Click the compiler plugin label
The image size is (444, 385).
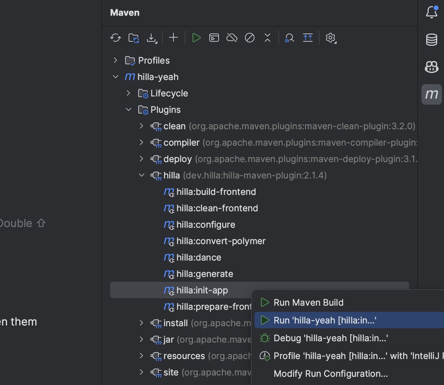pyautogui.click(x=182, y=143)
